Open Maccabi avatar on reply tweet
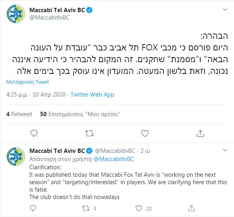This screenshot has width=234, height=217. tap(16, 156)
